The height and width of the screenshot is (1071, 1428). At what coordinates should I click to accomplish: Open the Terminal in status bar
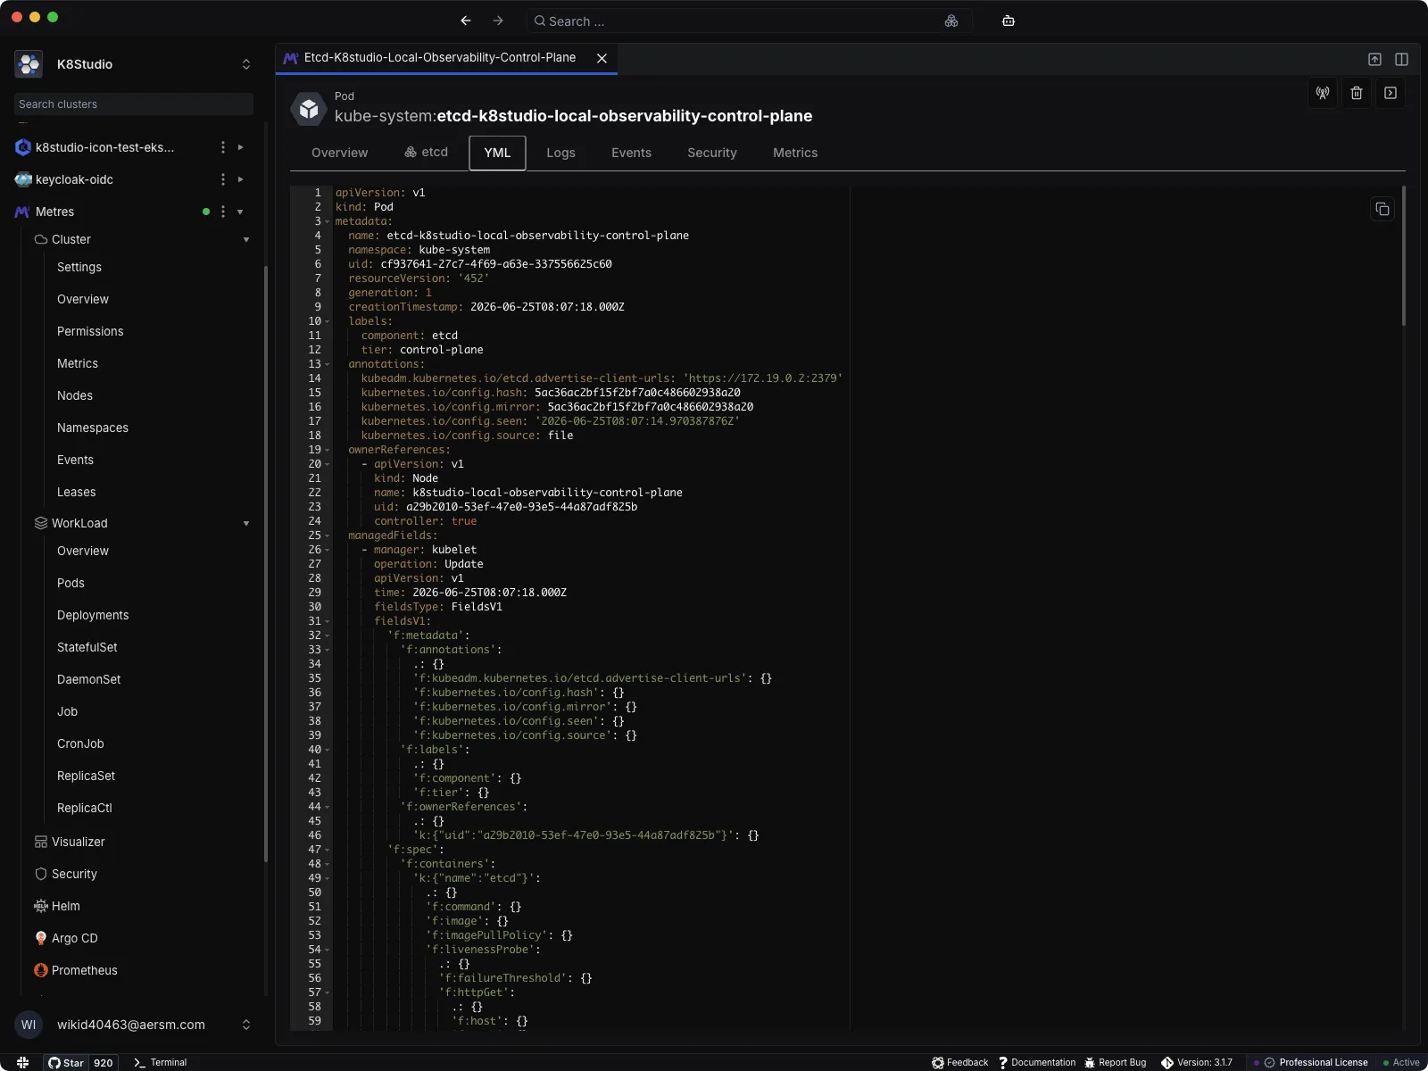click(160, 1062)
